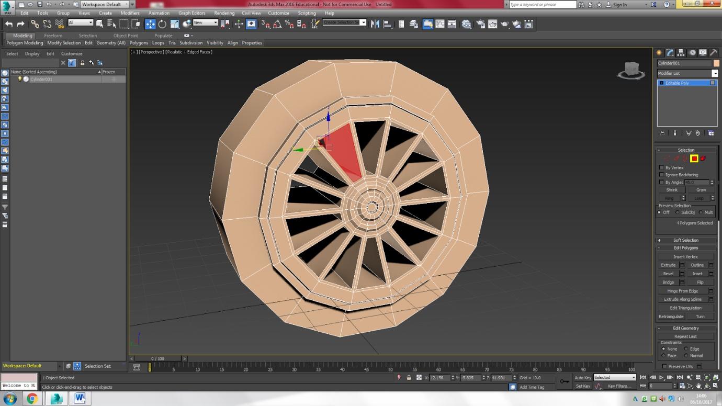Set constraints to Edge
The height and width of the screenshot is (406, 722).
click(x=686, y=349)
